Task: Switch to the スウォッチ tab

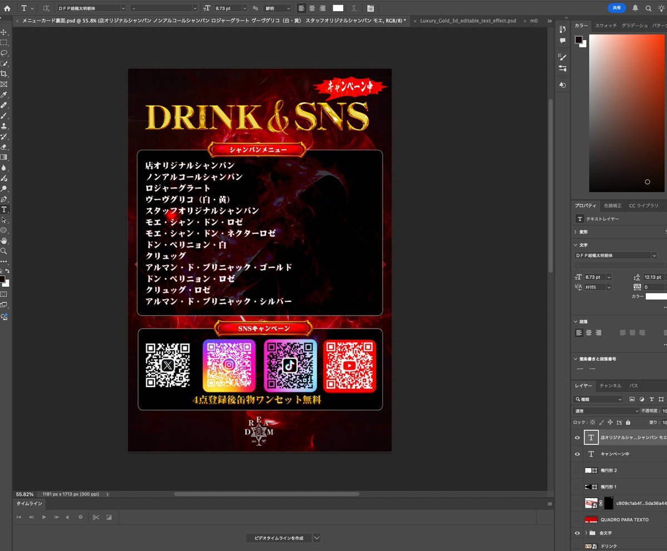Action: (x=606, y=26)
